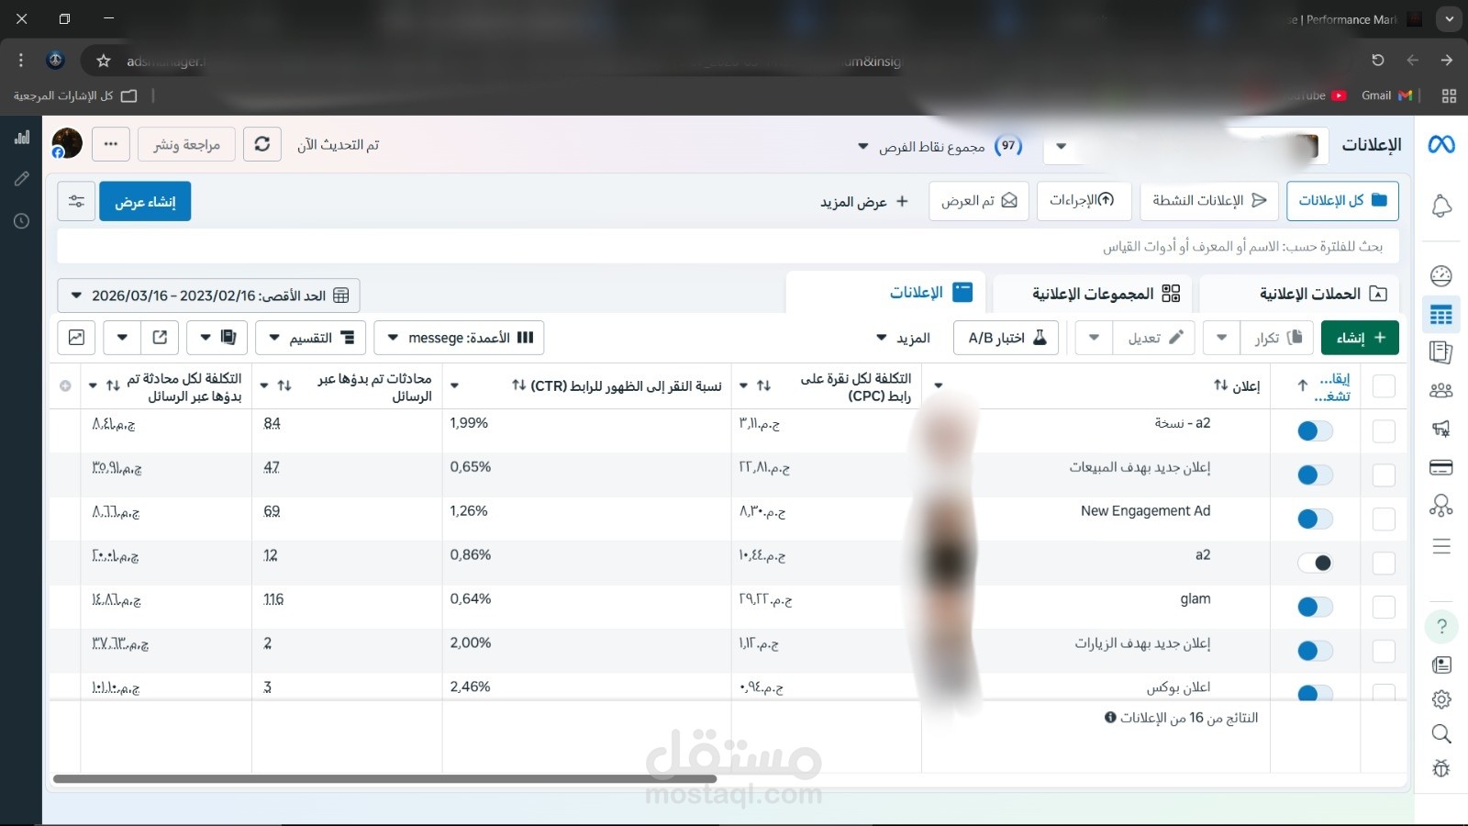
Task: Open billing credit card icon
Action: point(1441,467)
